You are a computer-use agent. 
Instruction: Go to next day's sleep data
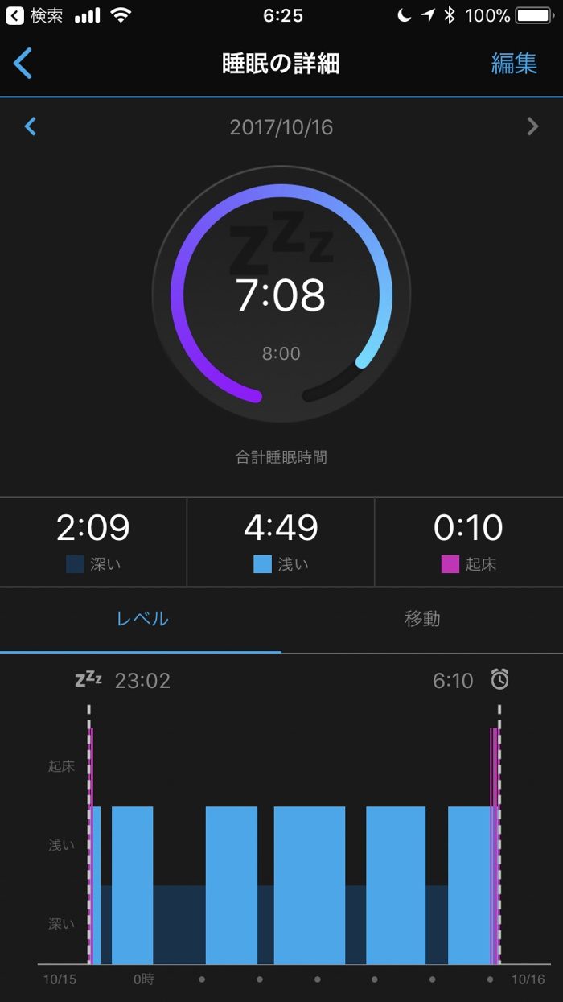coord(532,126)
